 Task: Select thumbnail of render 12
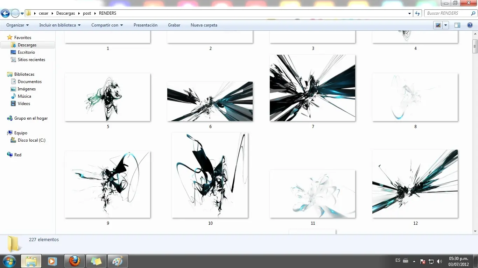pos(415,184)
